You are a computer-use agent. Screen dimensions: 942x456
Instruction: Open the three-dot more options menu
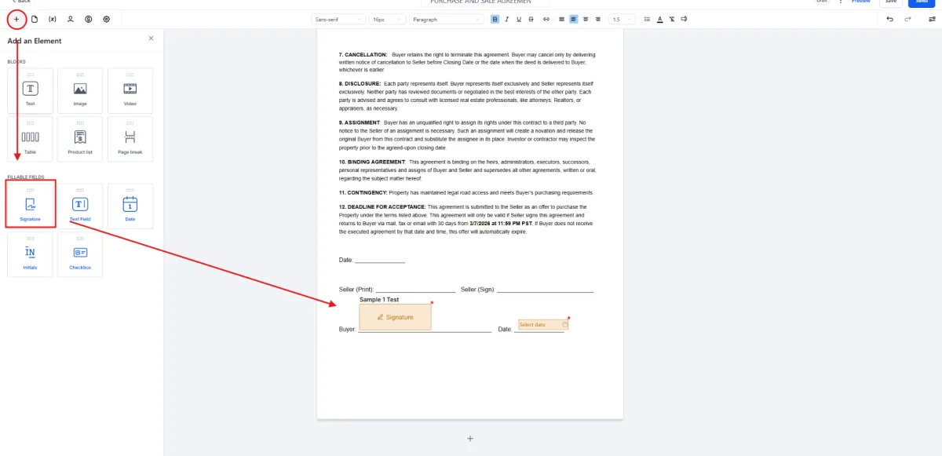pyautogui.click(x=839, y=2)
